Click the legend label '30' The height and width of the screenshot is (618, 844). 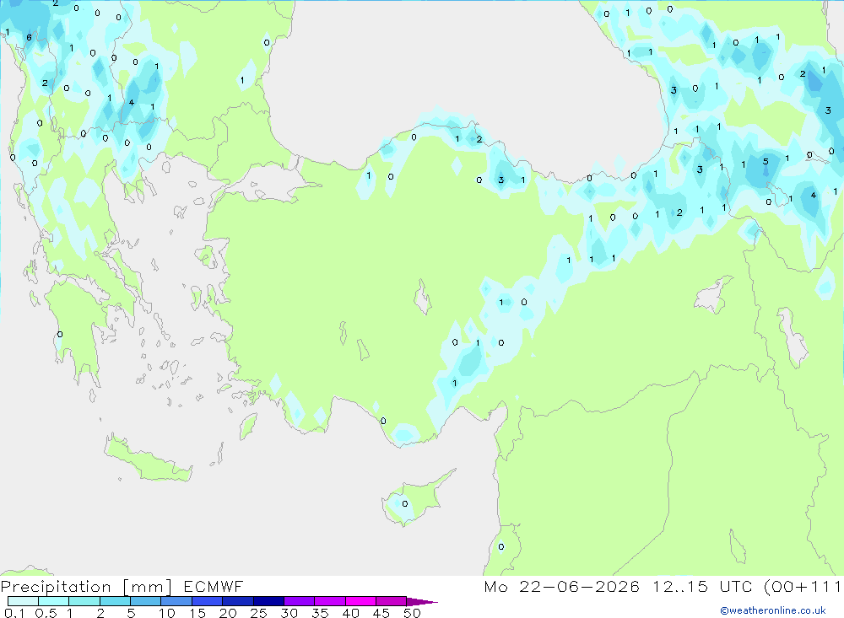point(289,613)
